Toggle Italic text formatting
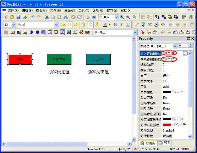The height and width of the screenshot is (153, 197). click(x=121, y=25)
